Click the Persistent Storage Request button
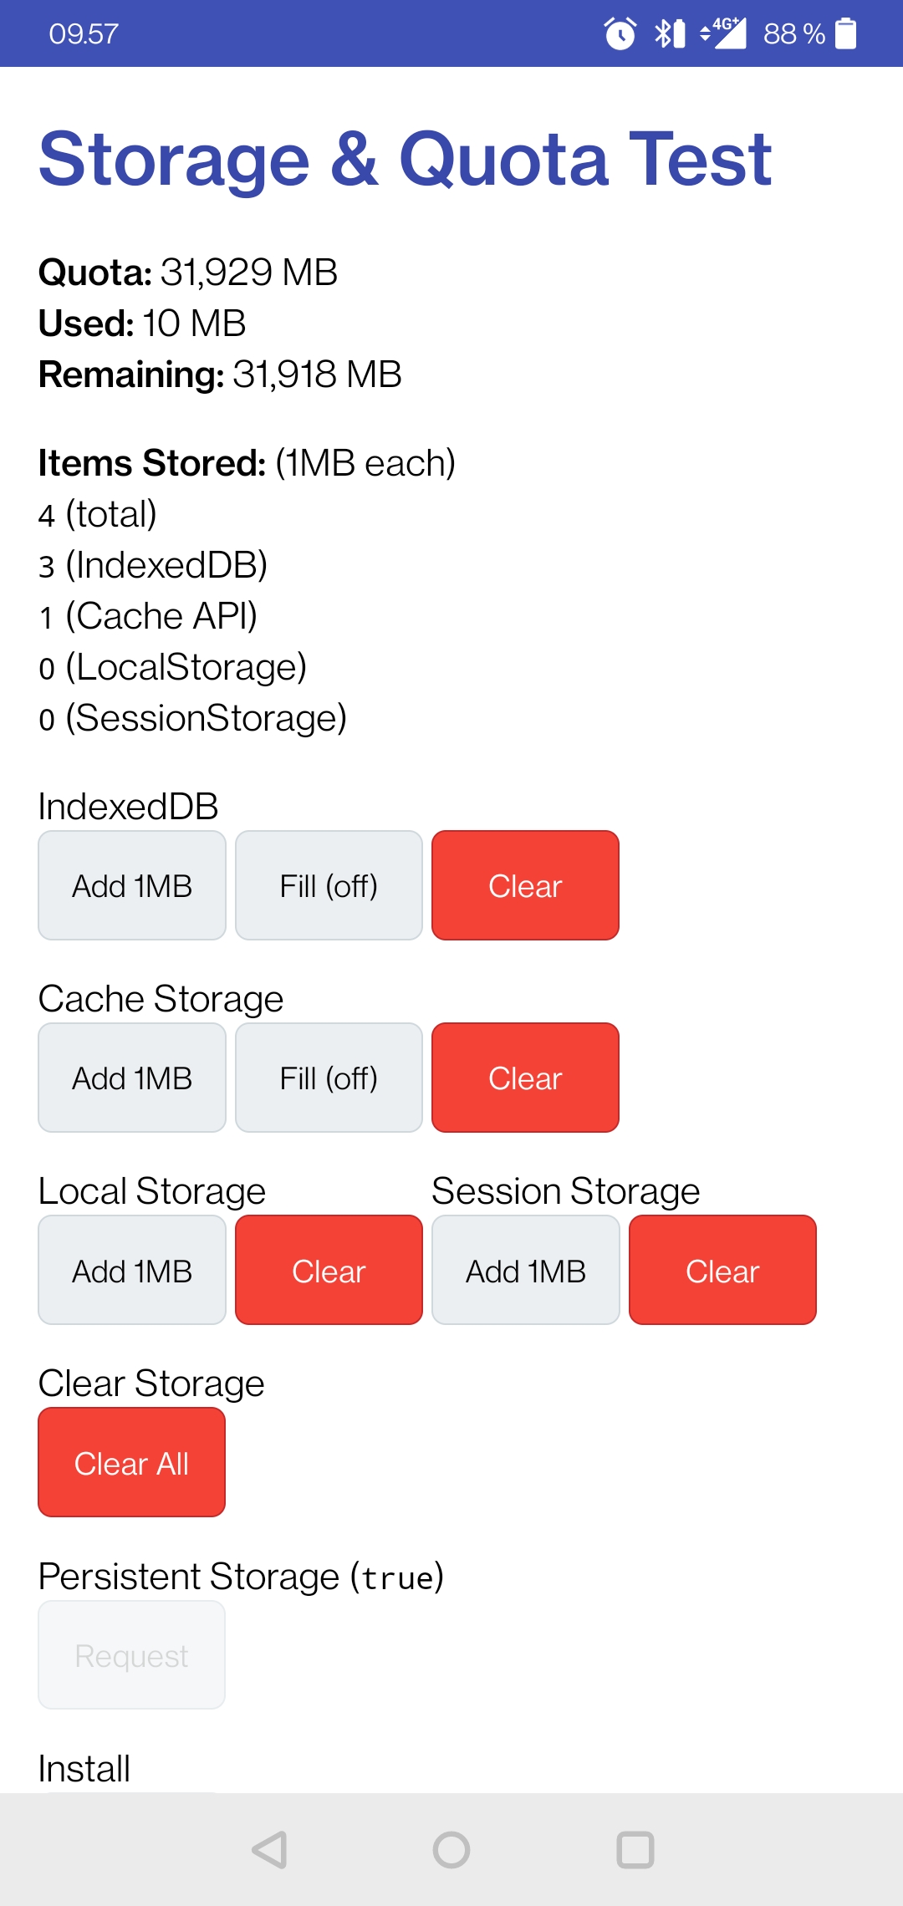Image resolution: width=903 pixels, height=1906 pixels. pyautogui.click(x=132, y=1655)
